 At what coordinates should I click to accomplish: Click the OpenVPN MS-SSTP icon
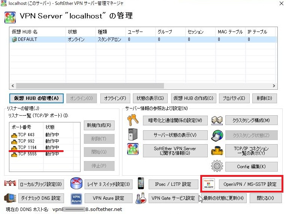[x=209, y=184]
